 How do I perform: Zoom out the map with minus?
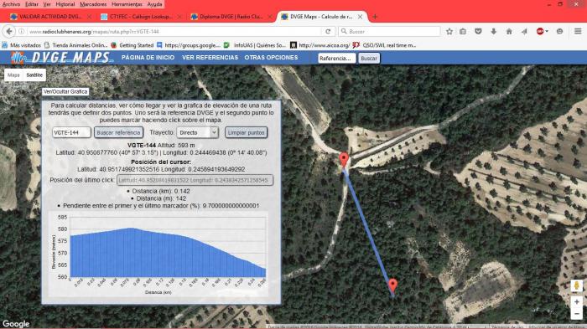577,314
